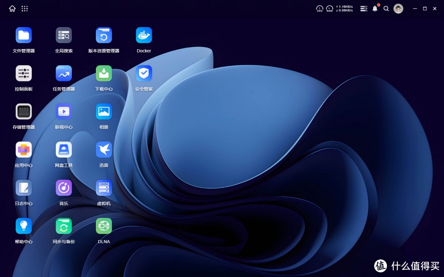The height and width of the screenshot is (277, 444).
Task: Launch the 迅雷 Xunlei app
Action: tap(104, 150)
